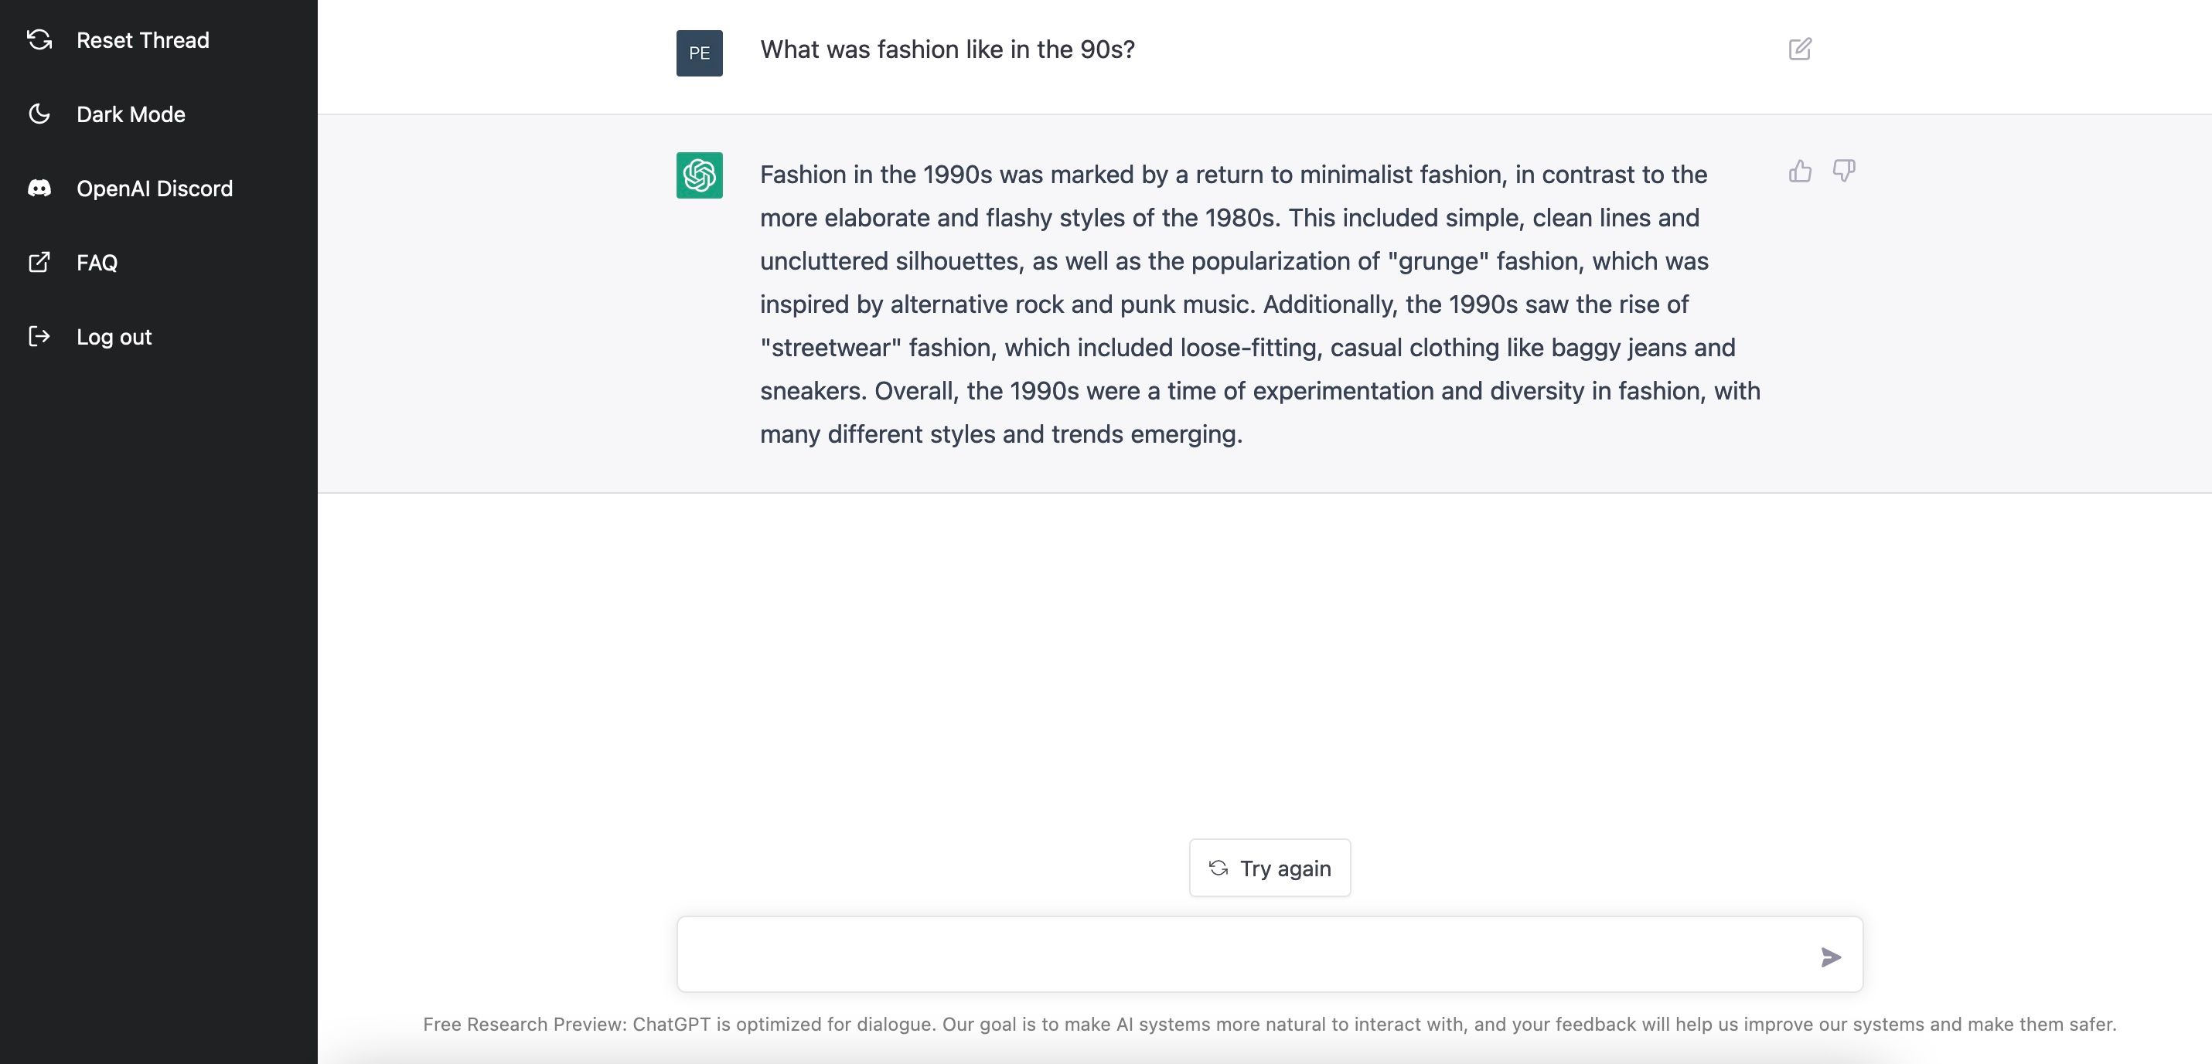Click the Reset Thread icon
The image size is (2212, 1064).
(x=38, y=38)
